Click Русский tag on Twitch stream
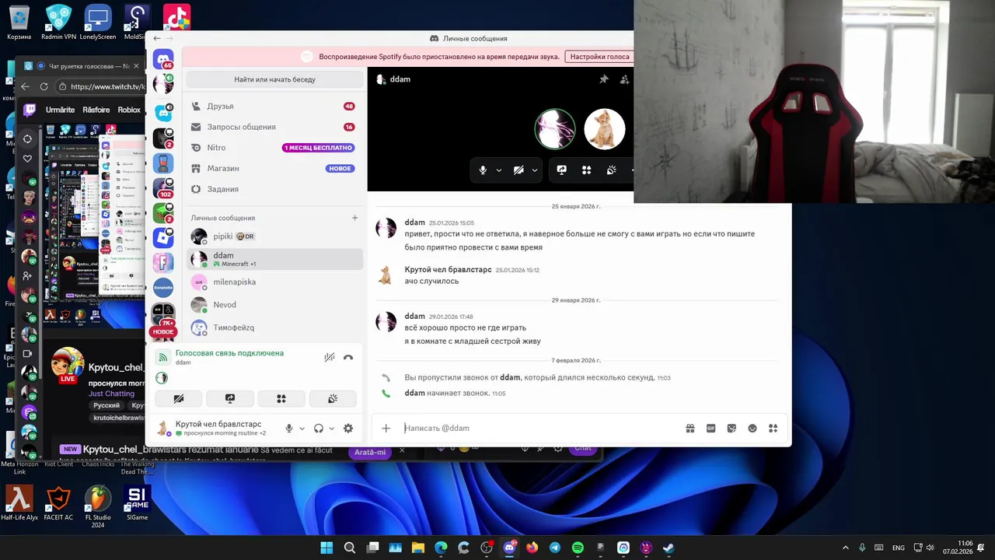 click(106, 406)
